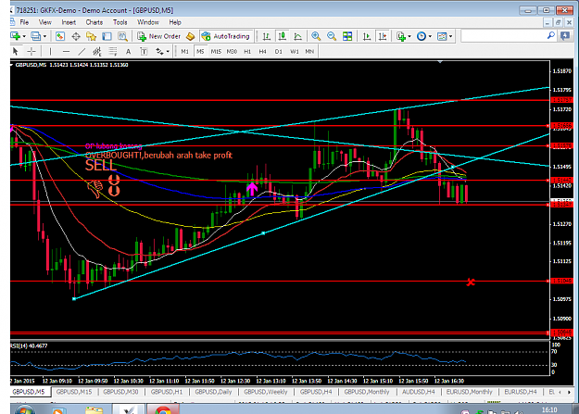Switch to the AUDUSD,H4 chart tab
Viewport: 579px width, 414px height.
tap(419, 392)
